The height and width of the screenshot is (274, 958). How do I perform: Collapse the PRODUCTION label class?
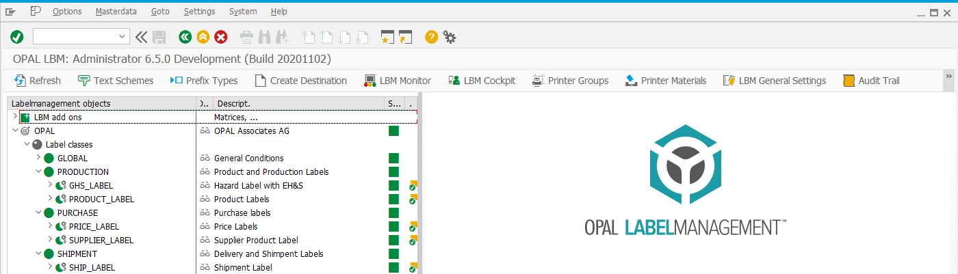pyautogui.click(x=38, y=172)
